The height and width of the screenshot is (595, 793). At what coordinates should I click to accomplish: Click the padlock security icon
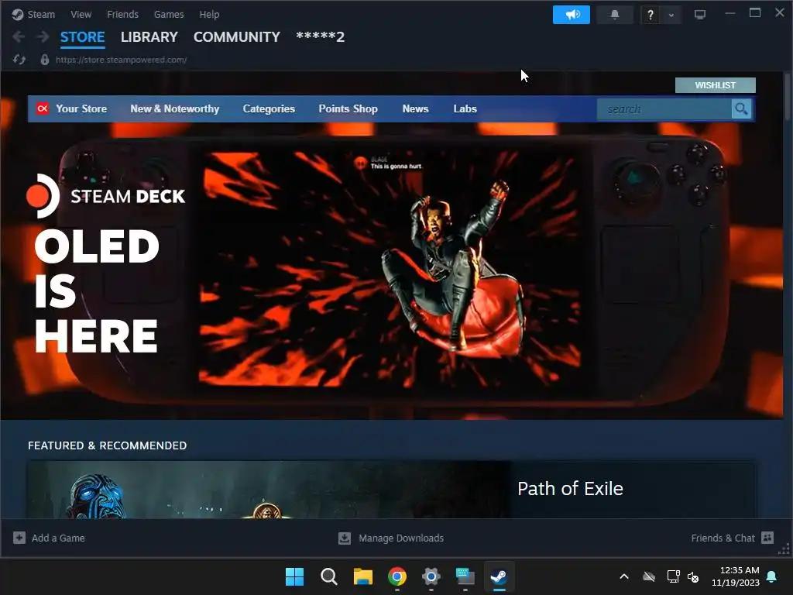coord(44,60)
